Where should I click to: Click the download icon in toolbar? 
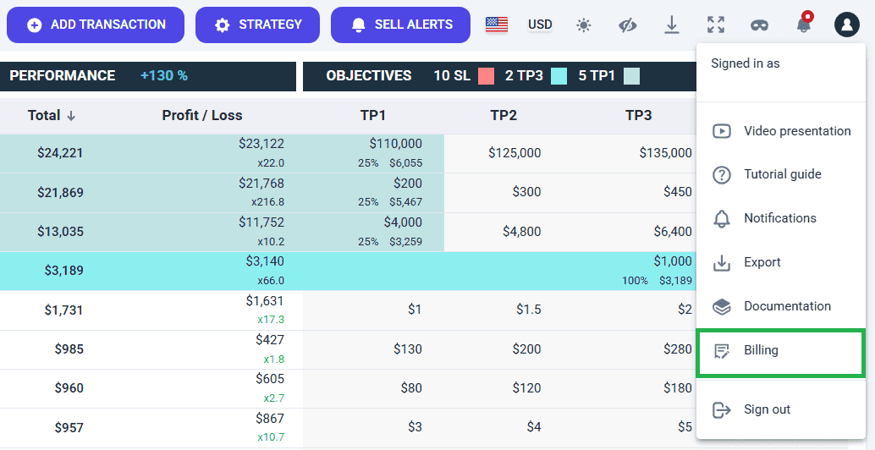(672, 25)
